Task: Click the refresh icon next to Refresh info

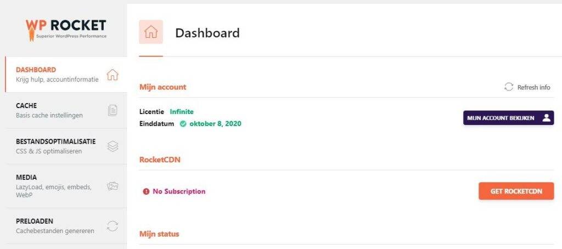Action: click(x=509, y=87)
